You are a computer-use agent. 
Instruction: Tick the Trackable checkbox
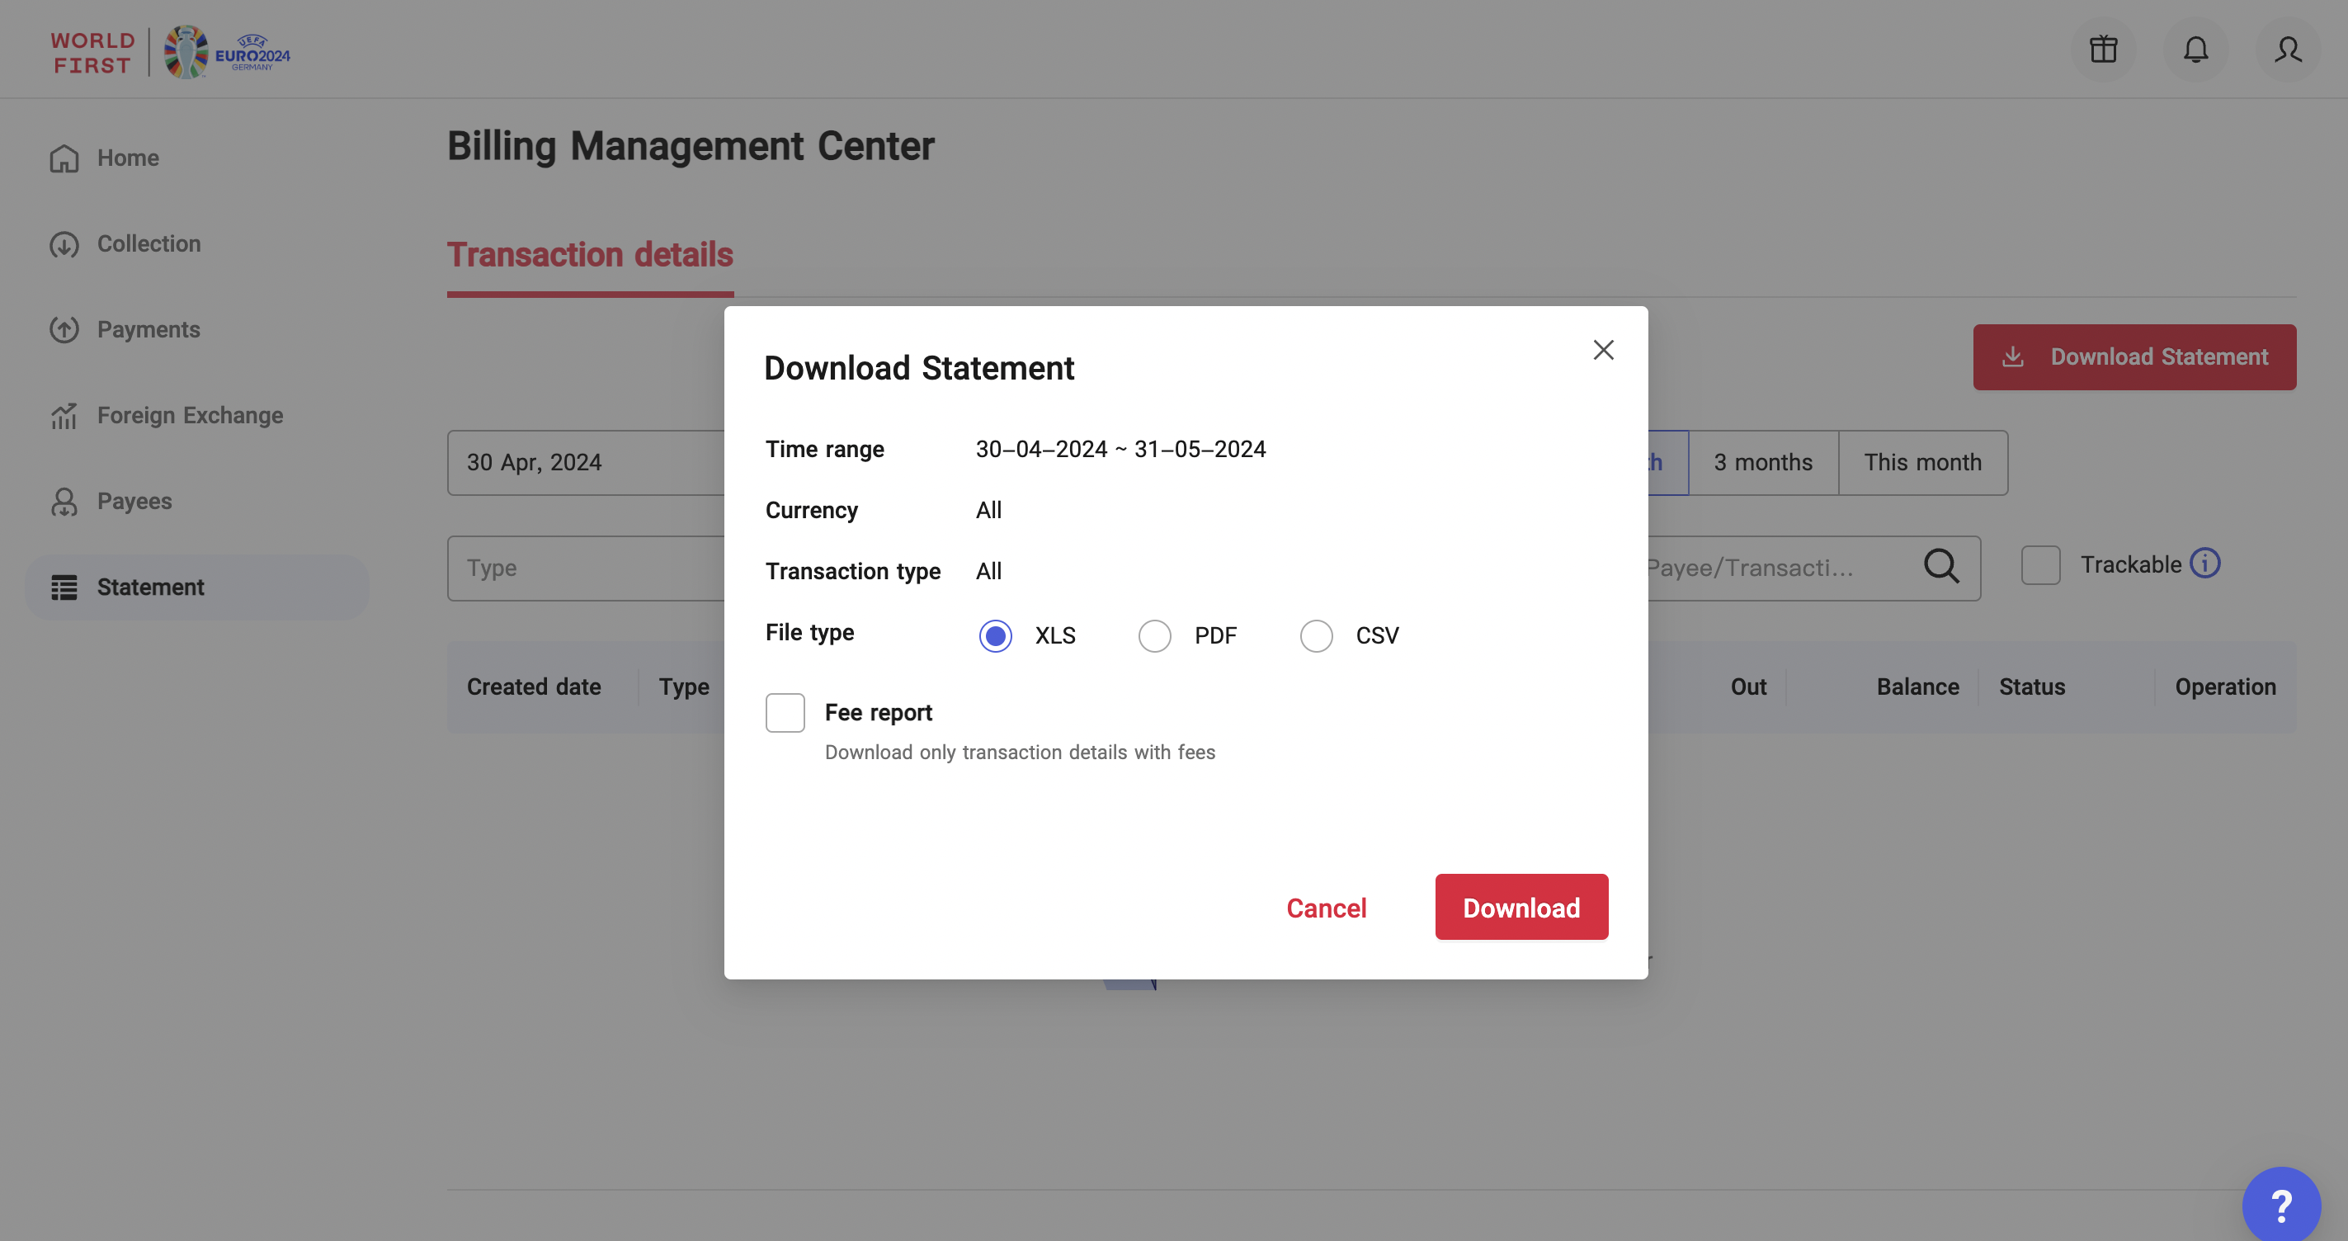tap(2040, 565)
